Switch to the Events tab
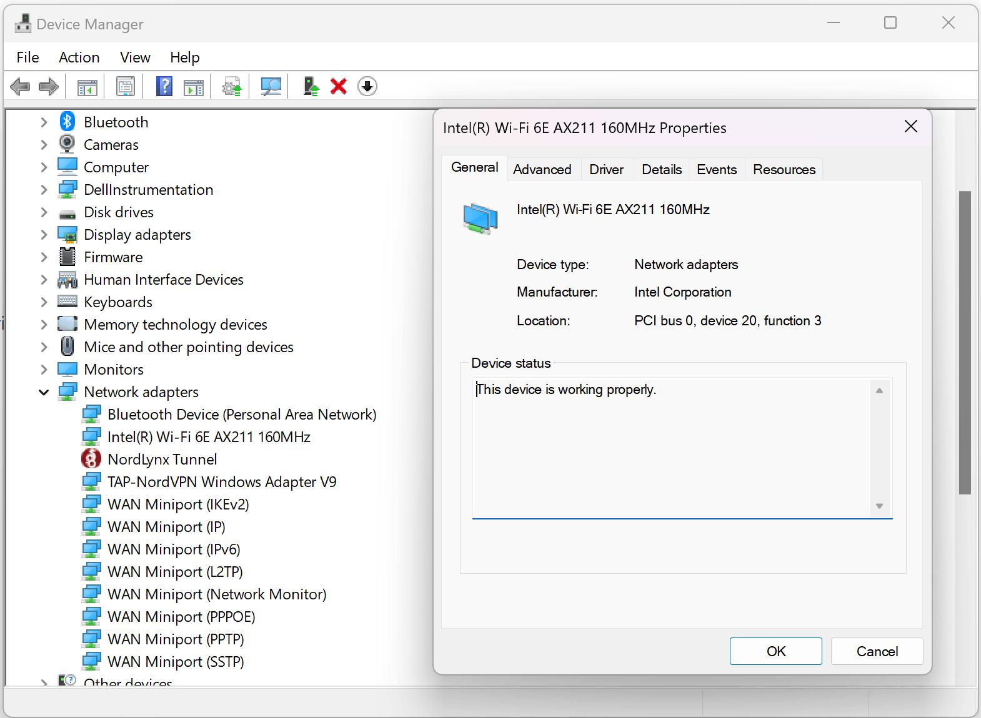981x718 pixels. 717,170
